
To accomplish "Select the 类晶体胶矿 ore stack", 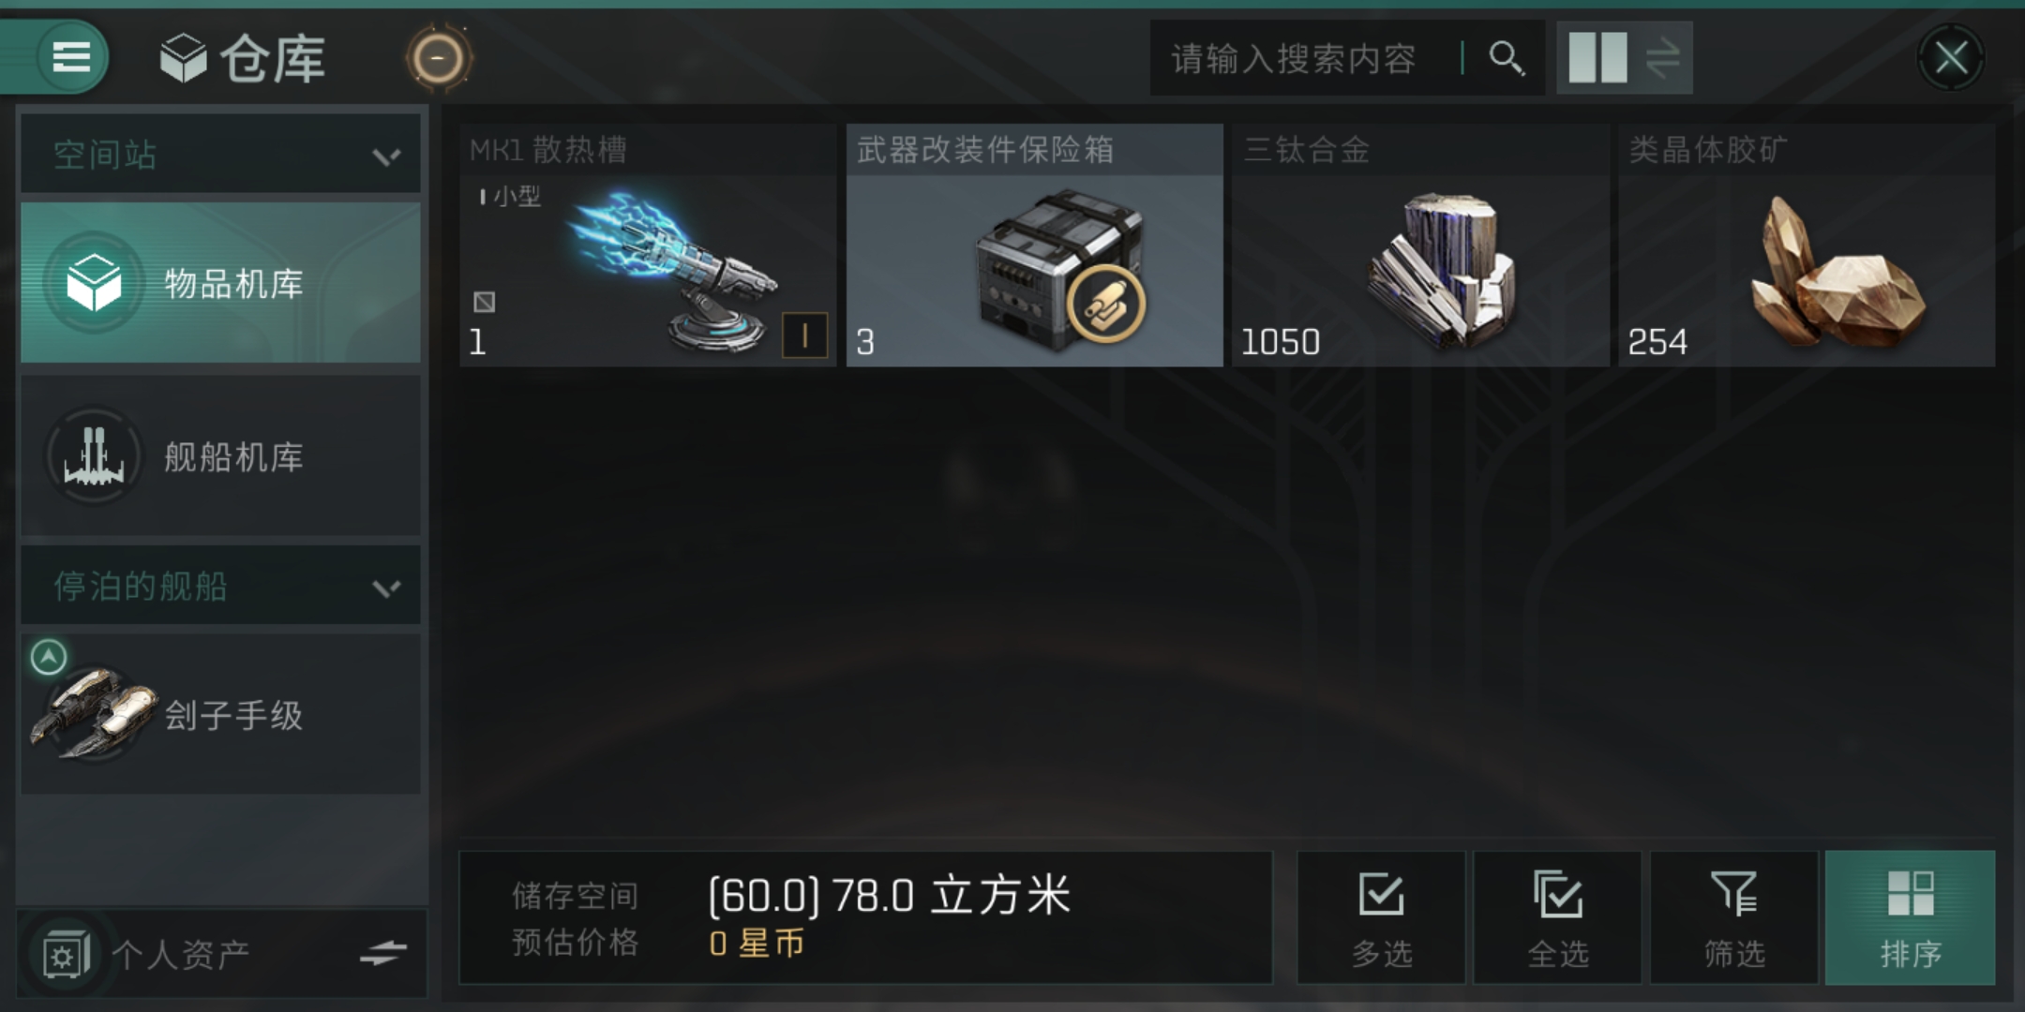I will click(1807, 246).
